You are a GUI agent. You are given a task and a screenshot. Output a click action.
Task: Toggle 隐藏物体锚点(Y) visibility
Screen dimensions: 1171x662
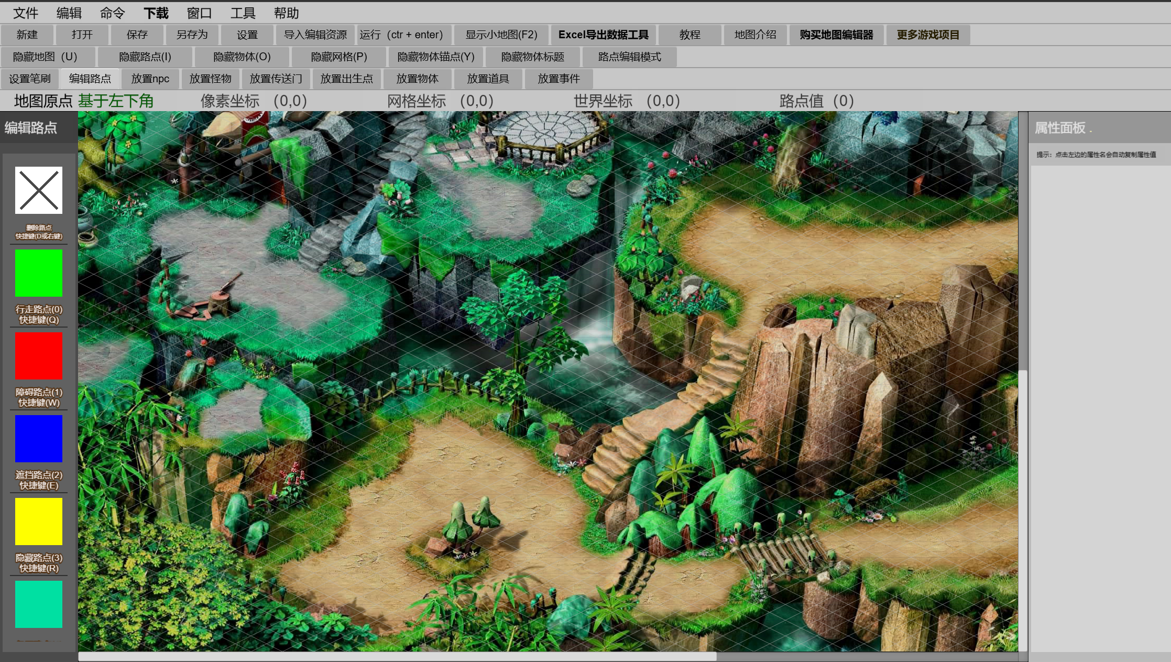pyautogui.click(x=436, y=57)
